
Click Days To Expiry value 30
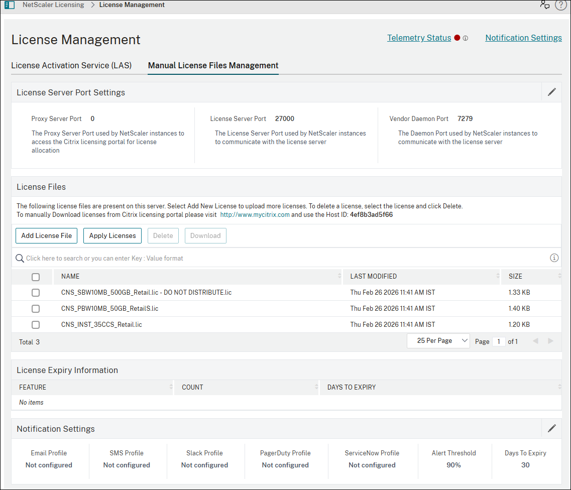(525, 465)
